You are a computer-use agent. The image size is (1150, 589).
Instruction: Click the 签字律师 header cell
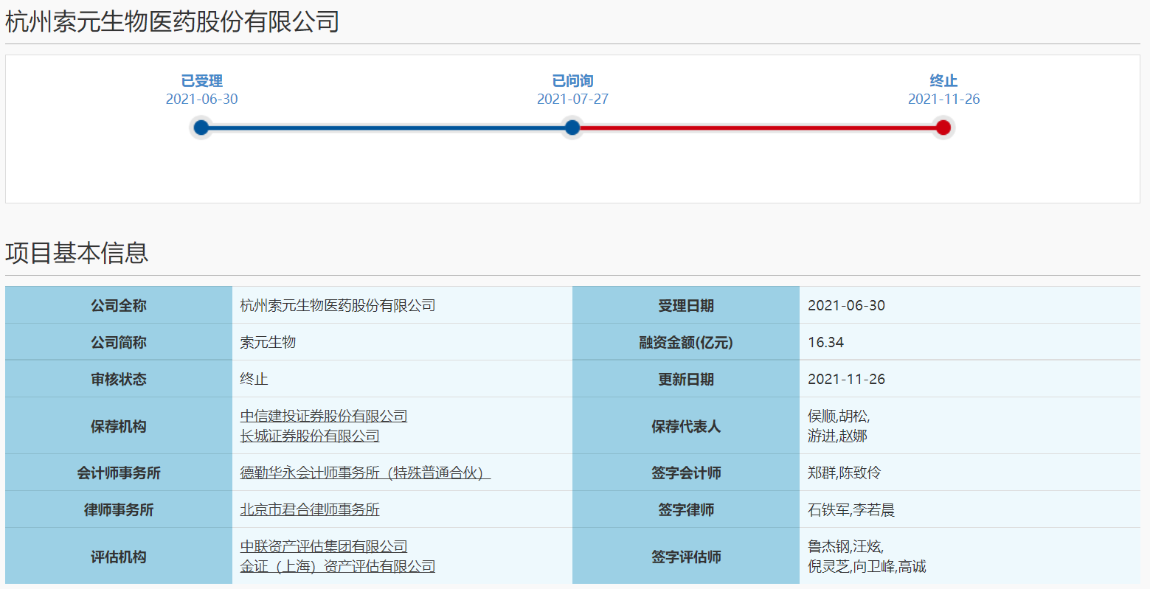(x=686, y=509)
